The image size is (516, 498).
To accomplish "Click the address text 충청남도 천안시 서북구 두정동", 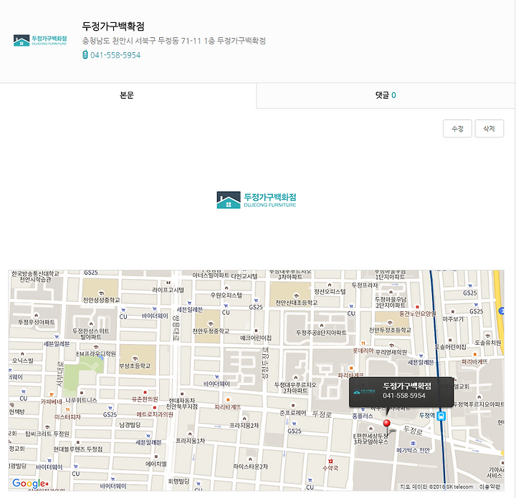I will click(x=130, y=41).
